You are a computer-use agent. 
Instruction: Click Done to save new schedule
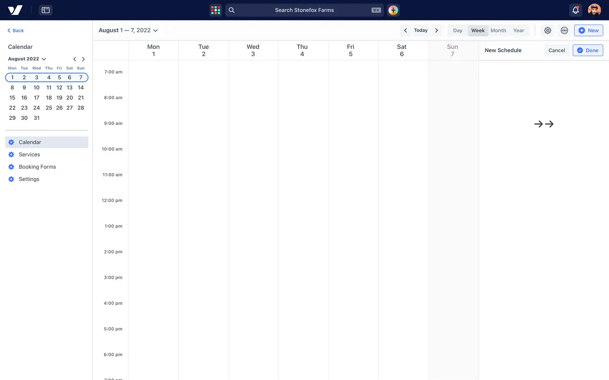pos(588,50)
